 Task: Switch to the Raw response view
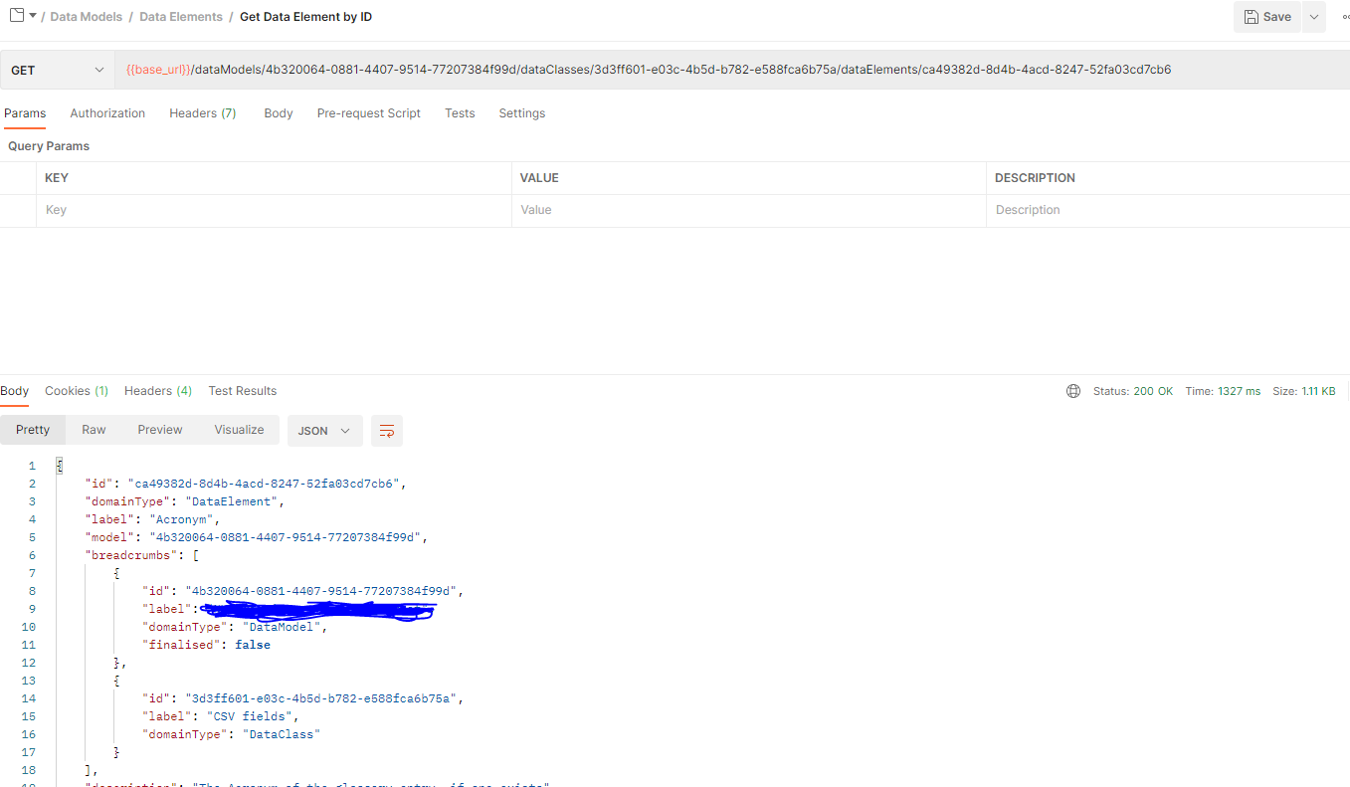point(94,429)
